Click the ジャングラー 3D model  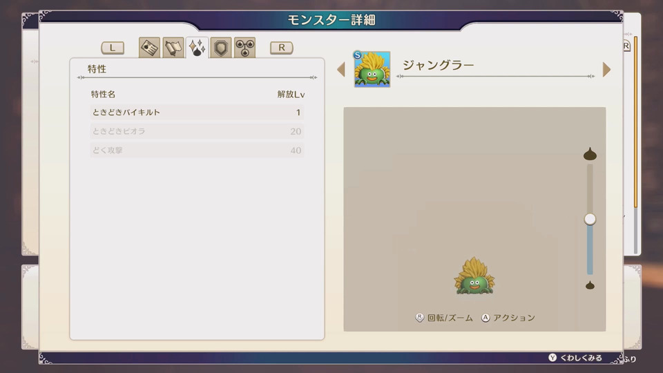tap(474, 276)
